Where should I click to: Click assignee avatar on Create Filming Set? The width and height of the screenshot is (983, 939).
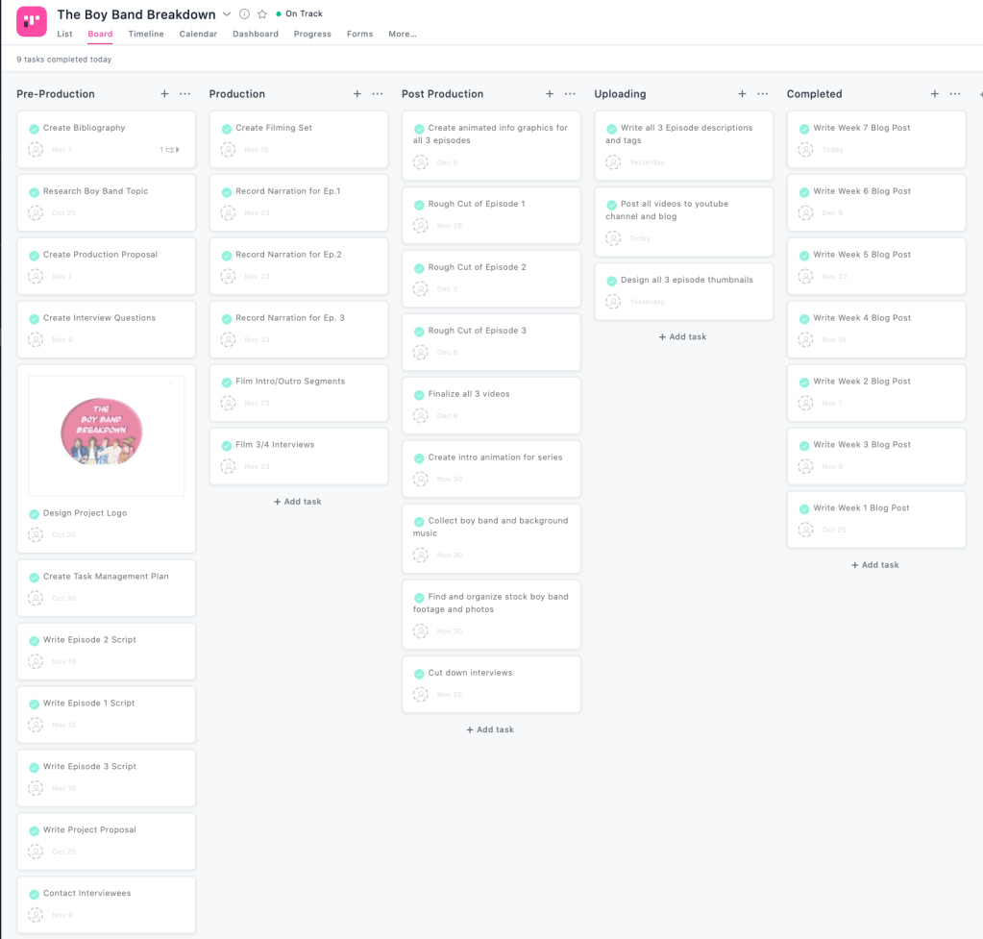pos(228,150)
